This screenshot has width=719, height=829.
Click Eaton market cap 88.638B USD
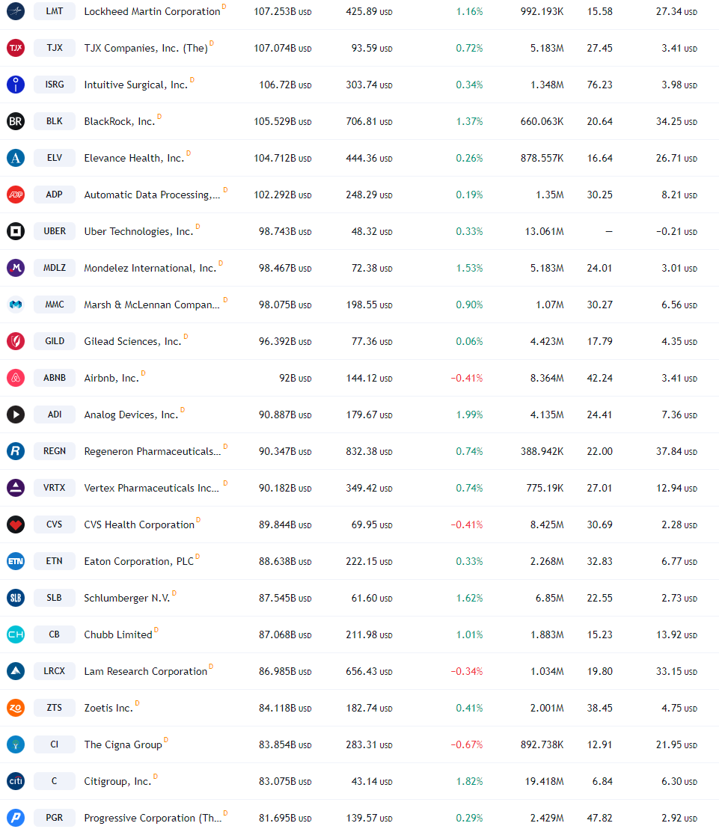285,561
